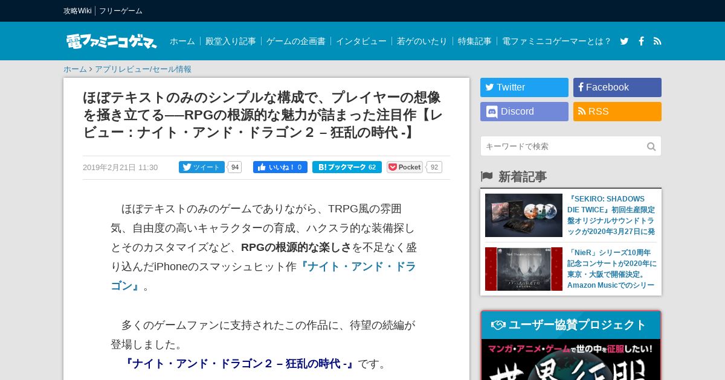Click the orange sidebar RSS button
This screenshot has height=380, width=725.
click(x=617, y=112)
